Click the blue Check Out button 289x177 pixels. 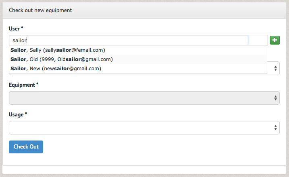point(26,147)
